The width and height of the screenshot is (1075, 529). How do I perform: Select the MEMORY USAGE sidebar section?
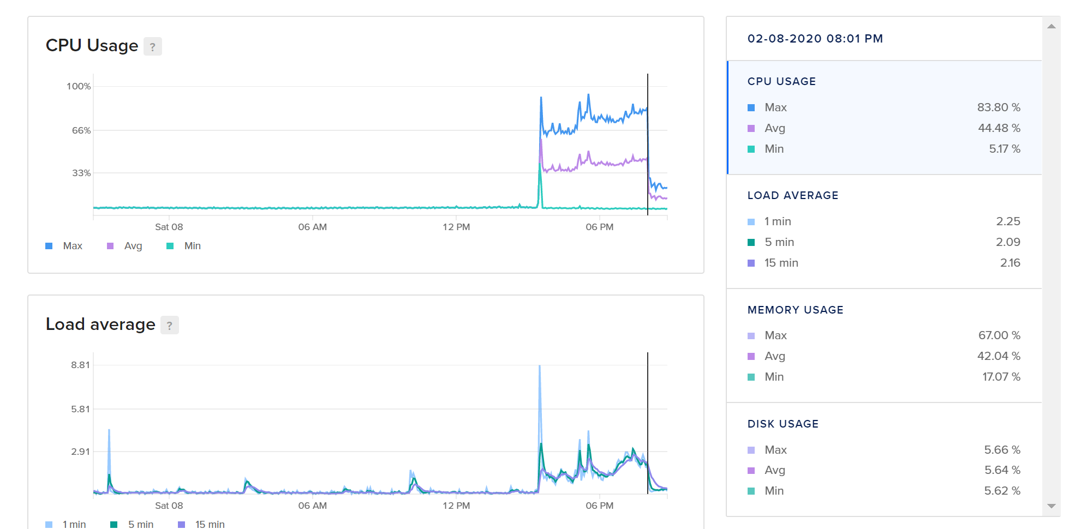pyautogui.click(x=884, y=344)
